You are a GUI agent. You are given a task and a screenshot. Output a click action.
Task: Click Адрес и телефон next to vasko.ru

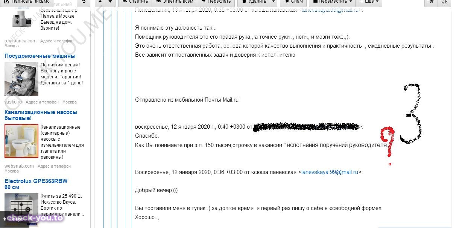click(x=42, y=102)
